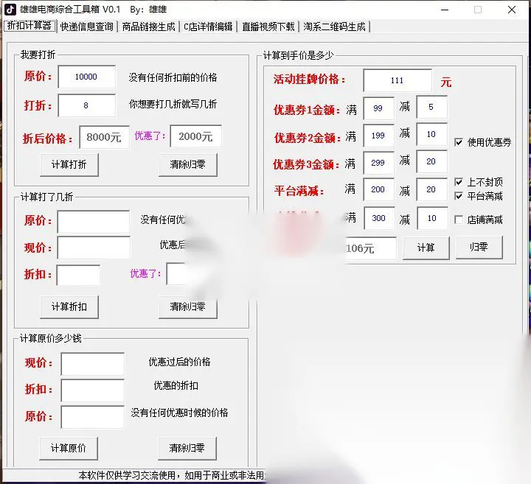Click 平台满减 减 field with 20
Screen dimensions: 531x484
coord(431,189)
